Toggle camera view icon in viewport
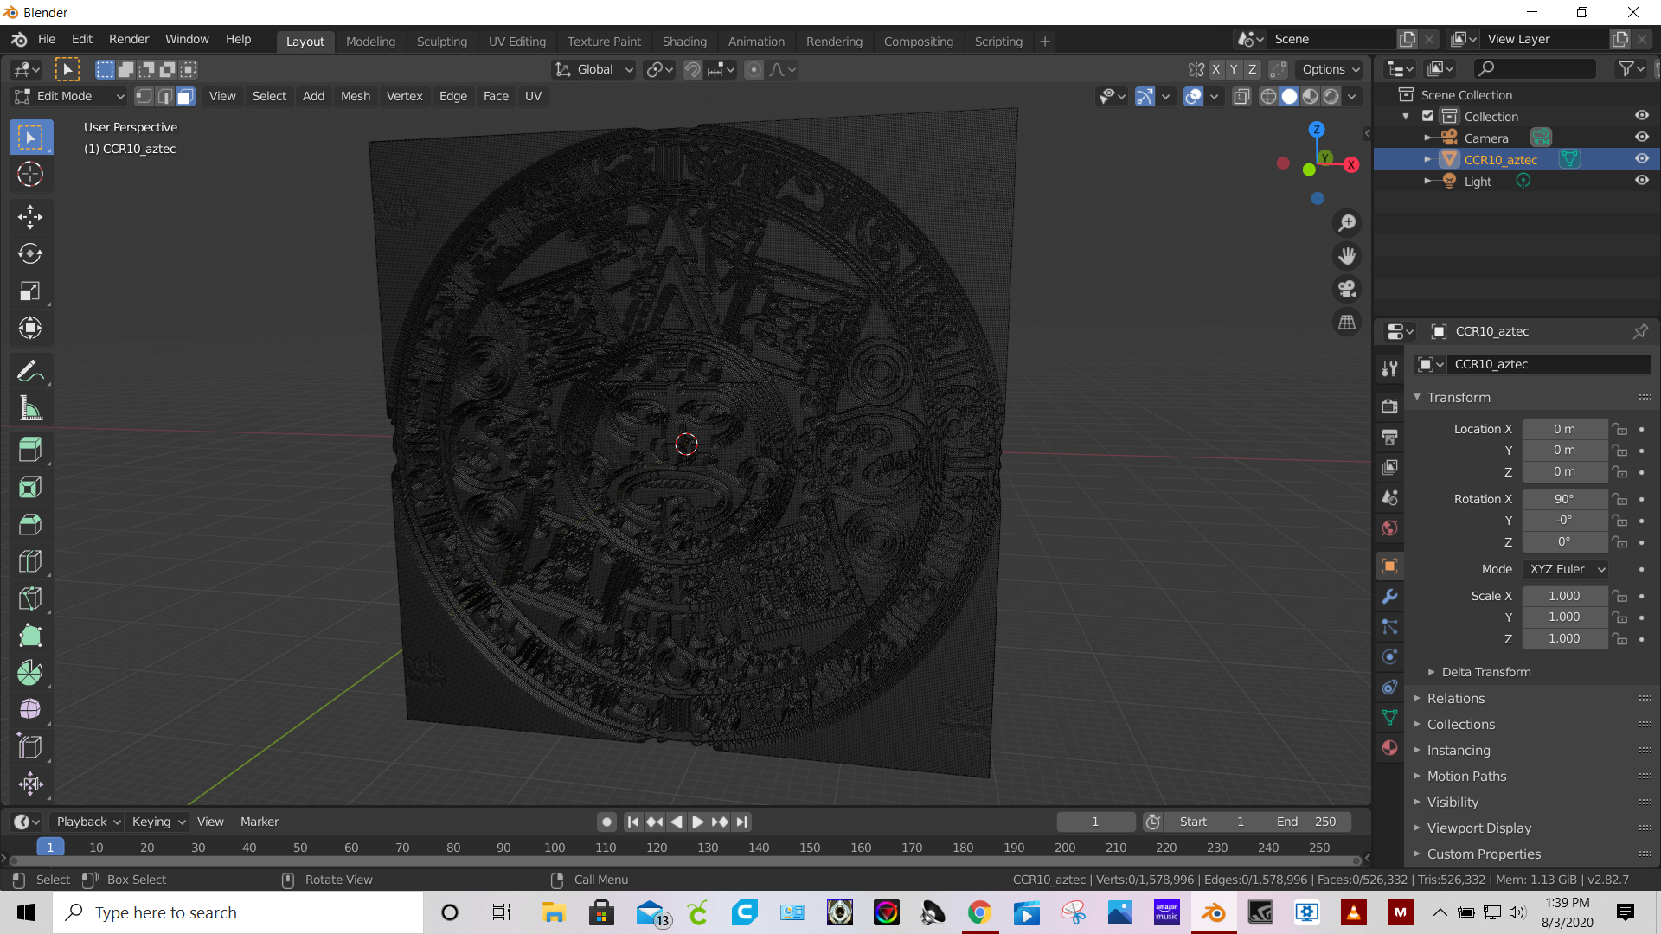The image size is (1661, 934). coord(1347,289)
